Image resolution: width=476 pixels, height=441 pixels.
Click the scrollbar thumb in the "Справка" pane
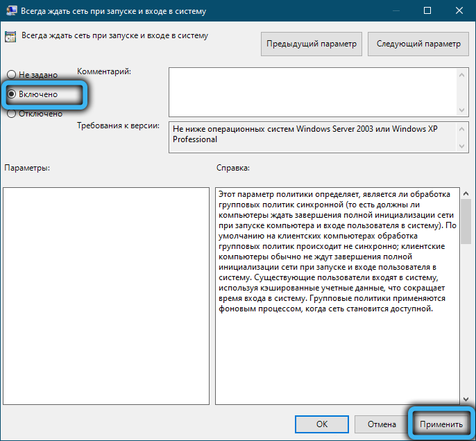pyautogui.click(x=466, y=222)
